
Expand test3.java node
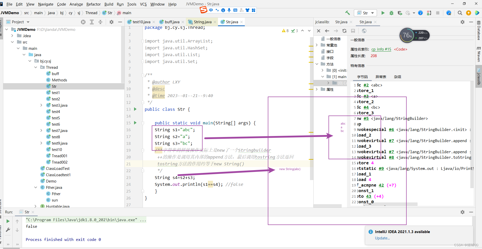click(x=41, y=105)
